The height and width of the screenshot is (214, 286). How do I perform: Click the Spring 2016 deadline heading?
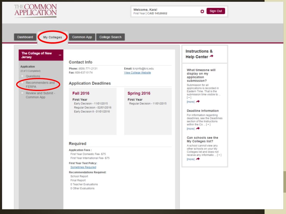(x=139, y=93)
